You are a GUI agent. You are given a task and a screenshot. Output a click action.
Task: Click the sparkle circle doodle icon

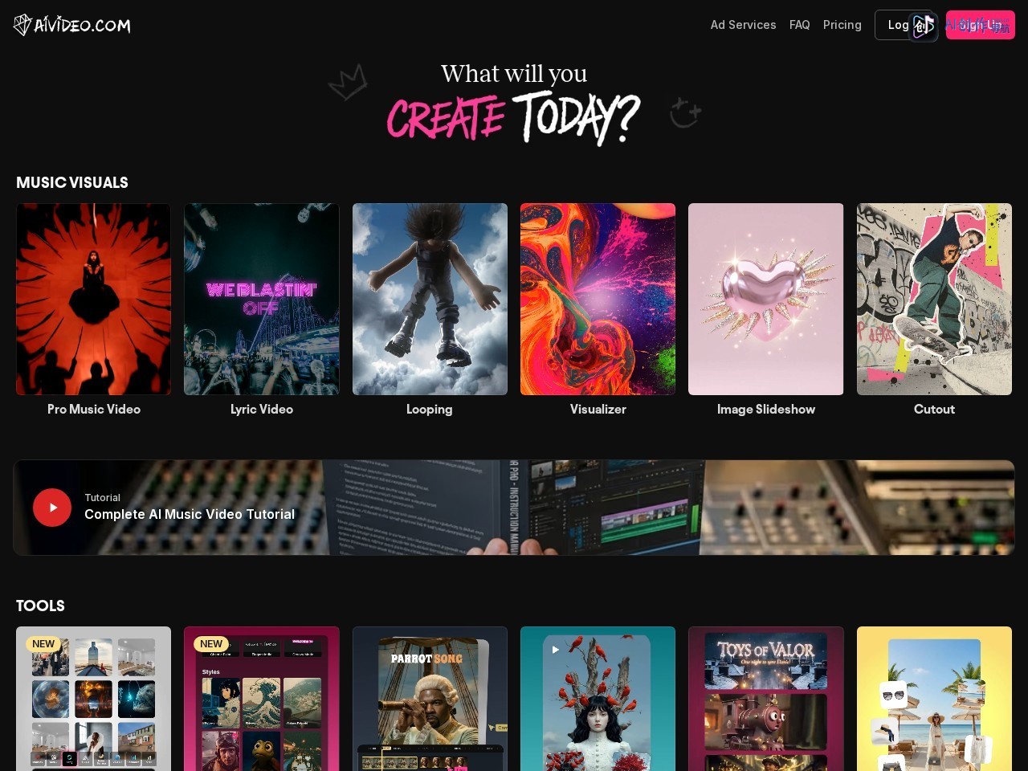(685, 112)
